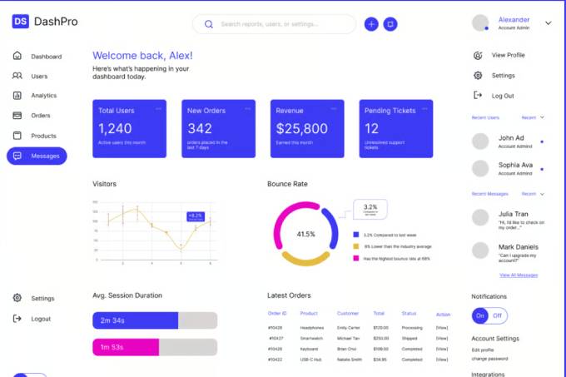Click the blue plus add button

point(371,24)
